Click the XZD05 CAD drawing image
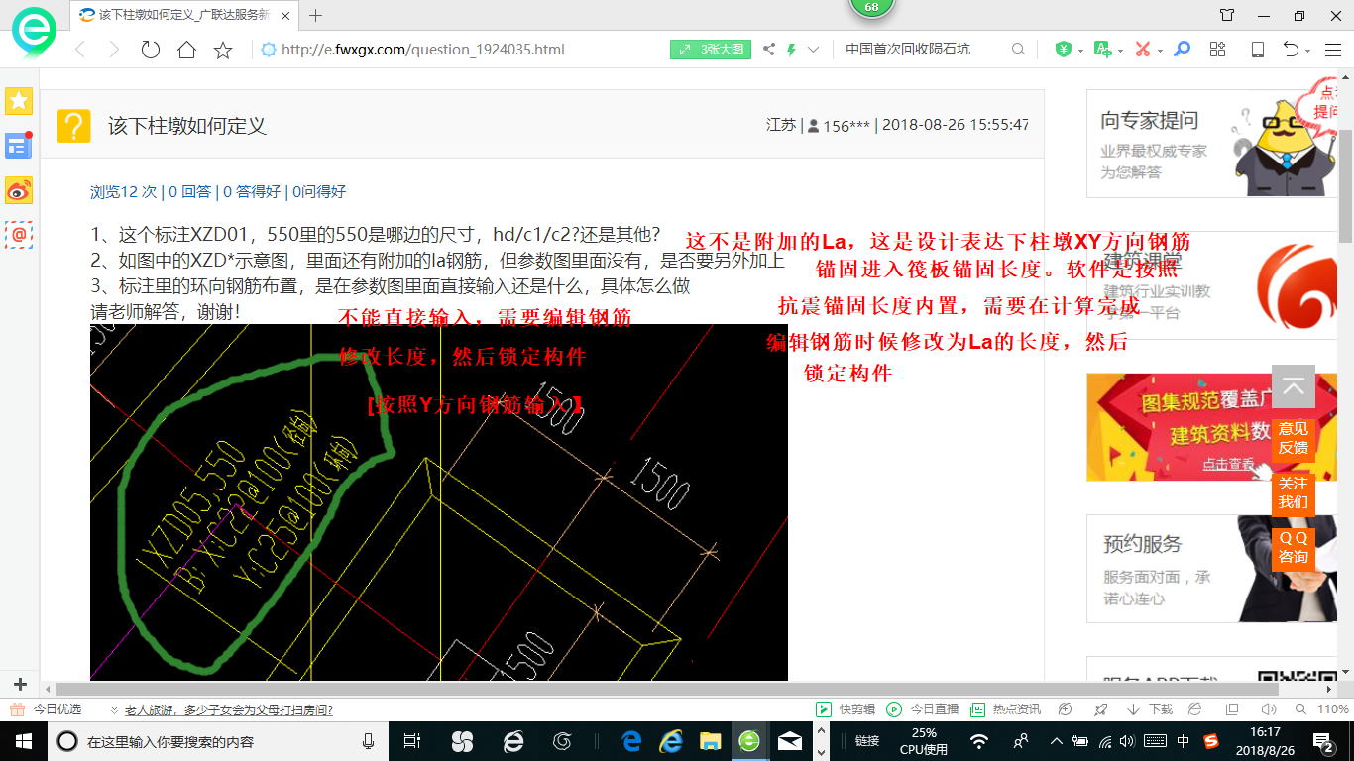This screenshot has height=761, width=1354. (x=438, y=502)
